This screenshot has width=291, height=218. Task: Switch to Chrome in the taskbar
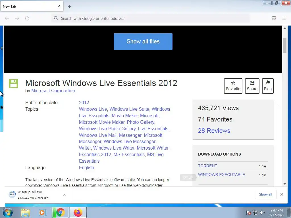[x=60, y=212]
